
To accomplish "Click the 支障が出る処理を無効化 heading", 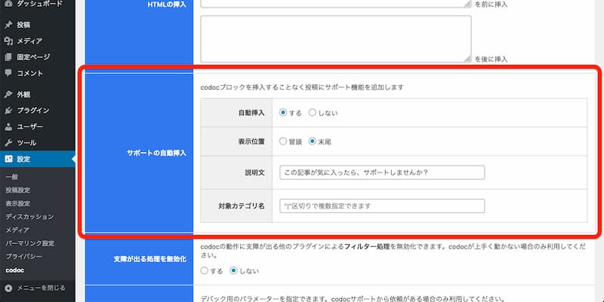I will coord(149,259).
